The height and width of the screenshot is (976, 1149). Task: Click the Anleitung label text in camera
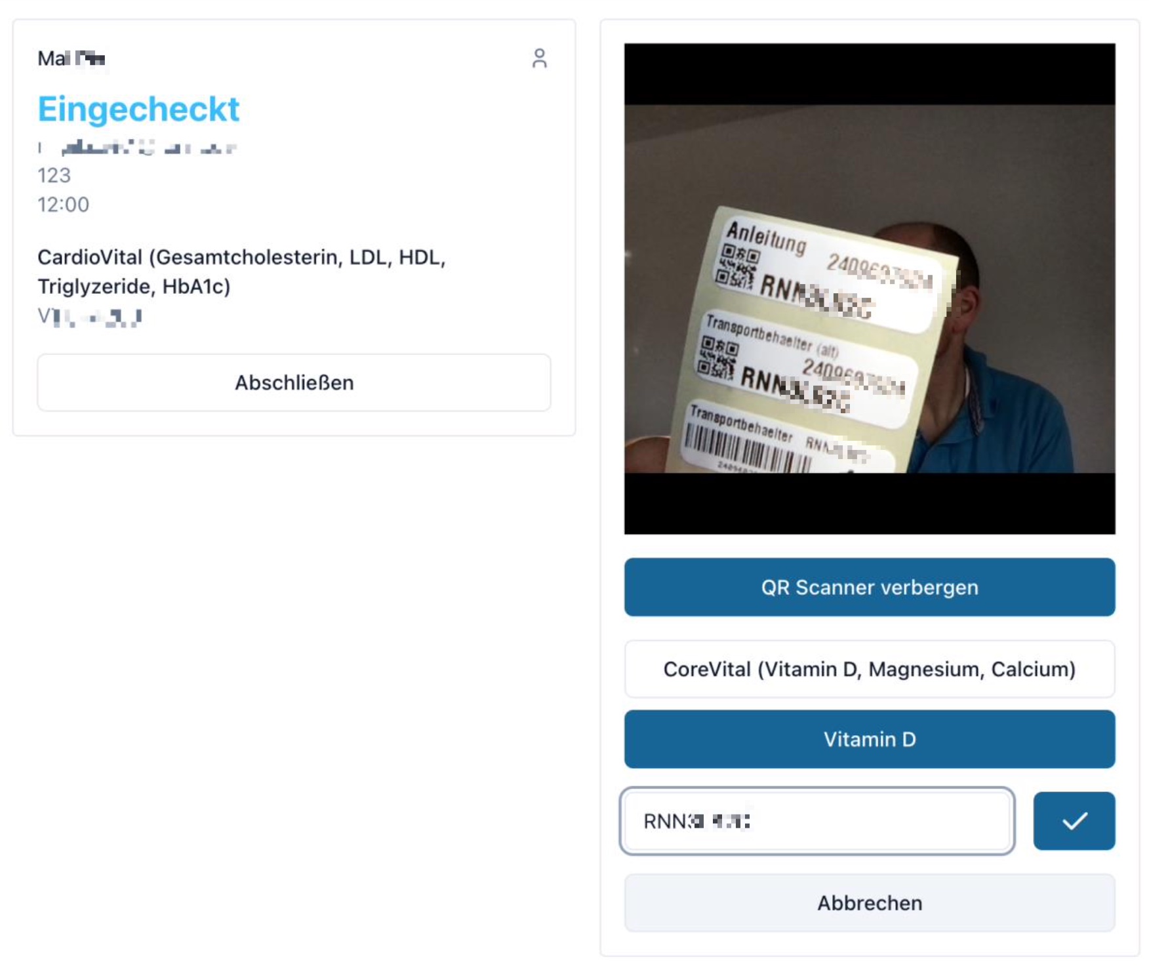point(766,237)
